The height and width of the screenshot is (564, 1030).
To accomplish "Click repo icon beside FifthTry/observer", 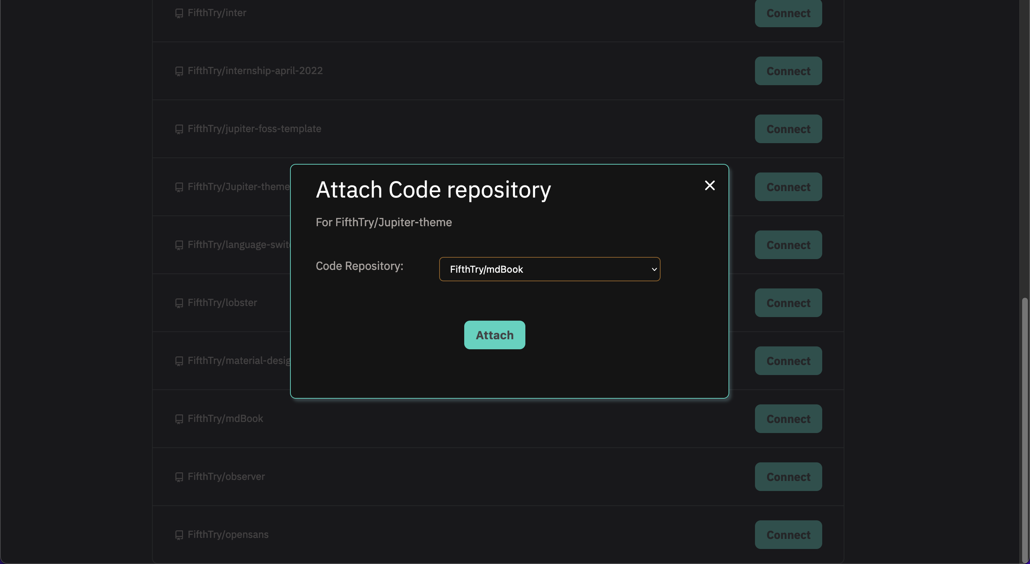I will coord(179,477).
